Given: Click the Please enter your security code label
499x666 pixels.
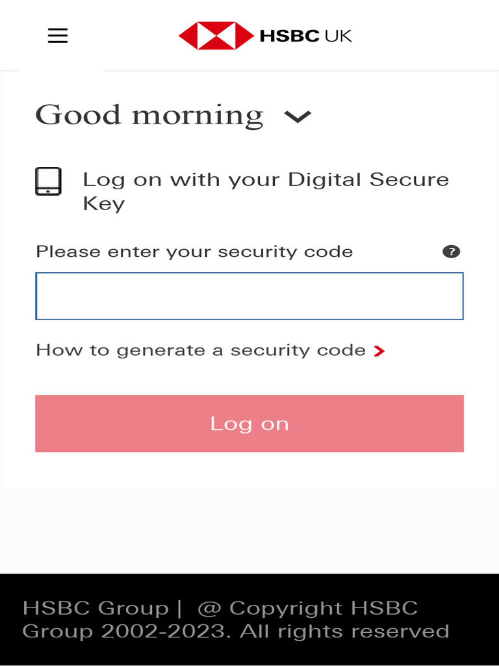Looking at the screenshot, I should (194, 252).
